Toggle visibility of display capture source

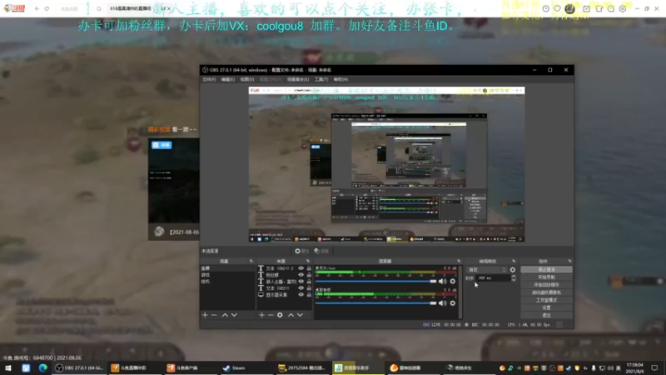301,295
